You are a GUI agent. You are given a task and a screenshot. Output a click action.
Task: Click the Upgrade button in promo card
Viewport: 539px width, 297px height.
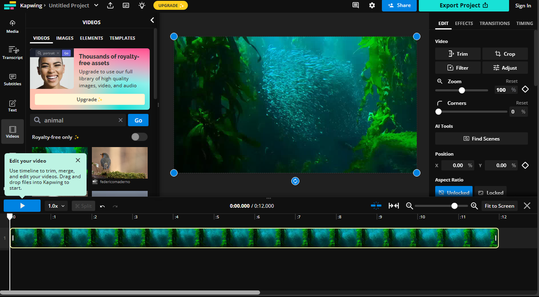90,99
